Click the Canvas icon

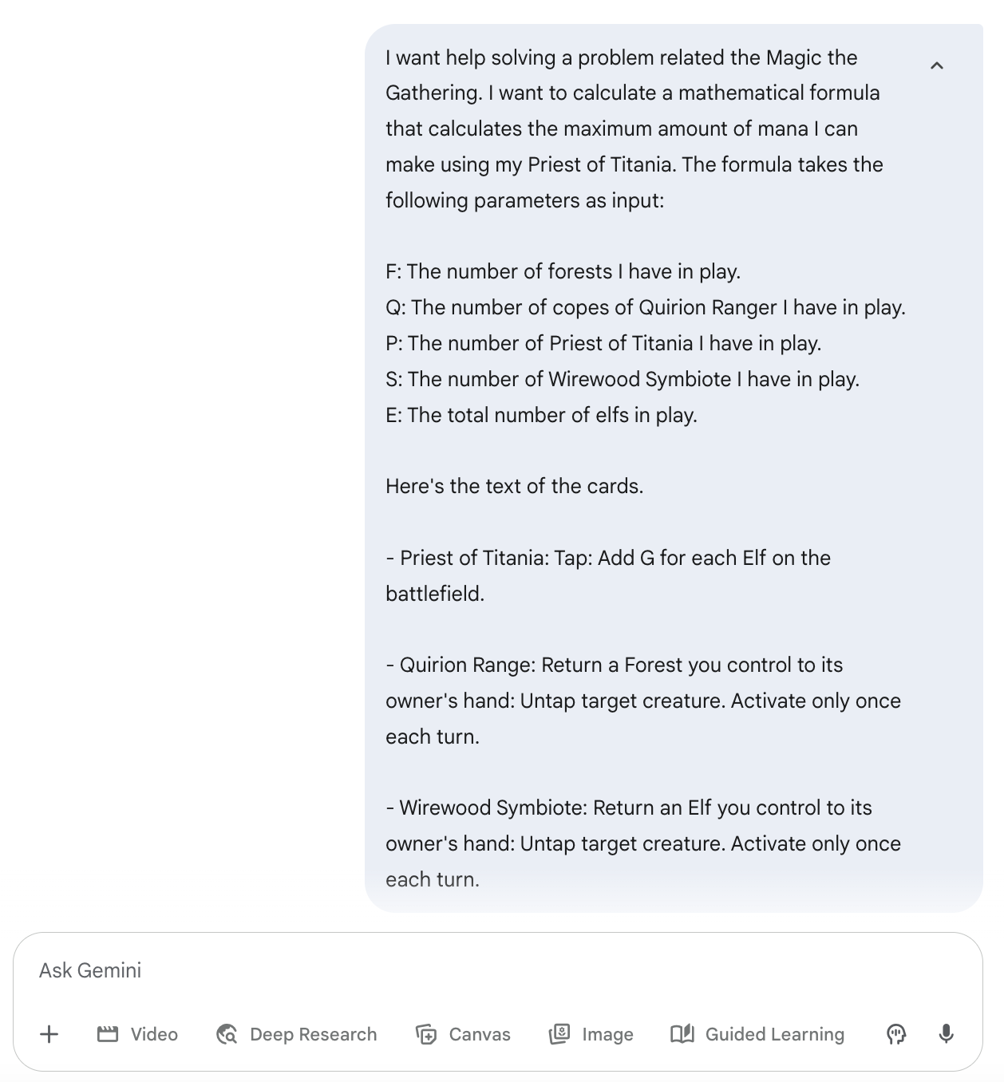pos(427,1034)
